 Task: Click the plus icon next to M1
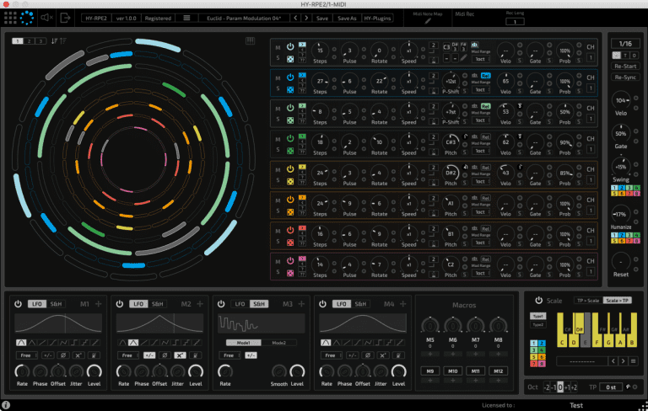[x=99, y=304]
